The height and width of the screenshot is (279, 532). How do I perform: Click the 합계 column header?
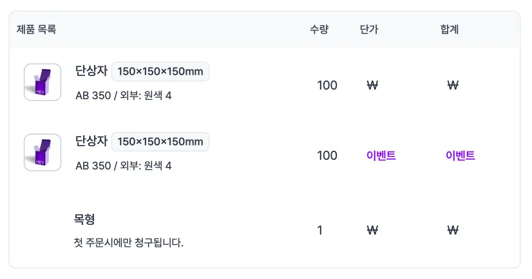coord(450,30)
